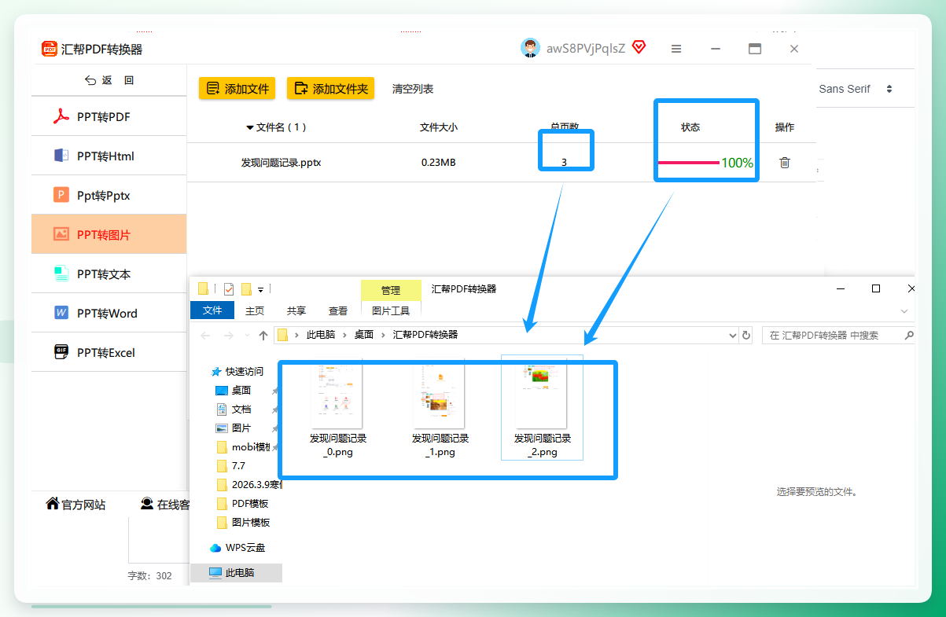Screen dimensions: 946x617
Task: Click the 0.23MB file size cell
Action: coord(439,163)
